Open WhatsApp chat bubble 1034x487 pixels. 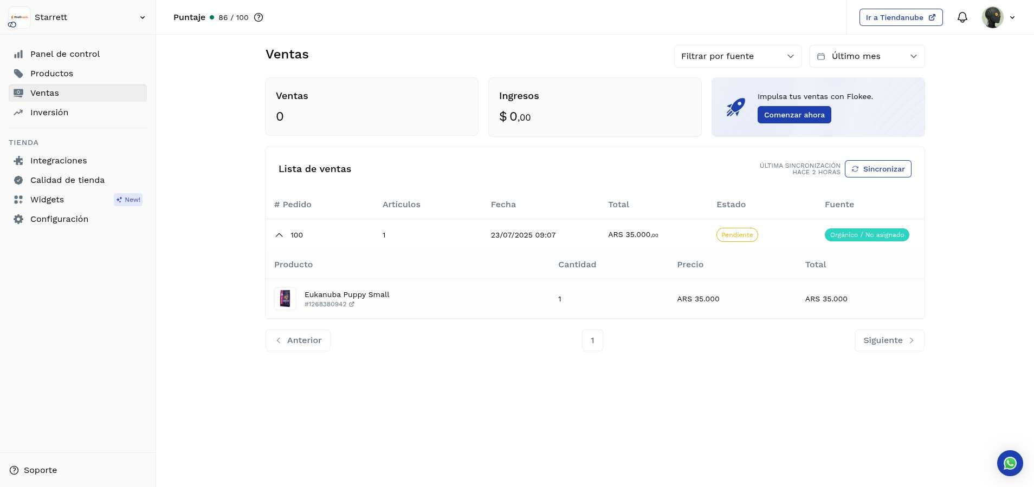[1010, 463]
